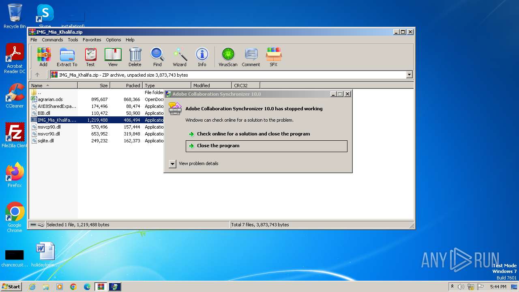Click the Test archive toolbar icon
The image size is (519, 292).
pyautogui.click(x=90, y=57)
